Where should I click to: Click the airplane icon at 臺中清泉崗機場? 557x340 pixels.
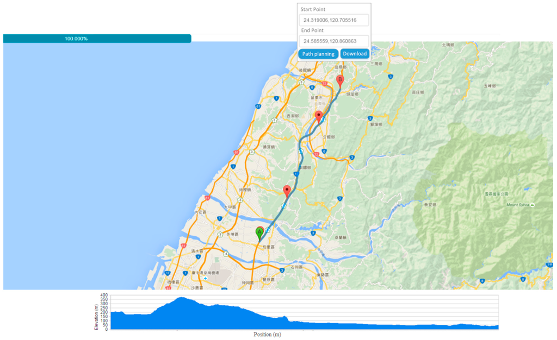coord(205,279)
